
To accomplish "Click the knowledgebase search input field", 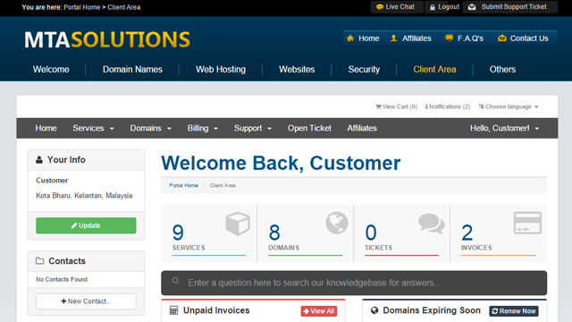I will click(x=354, y=283).
